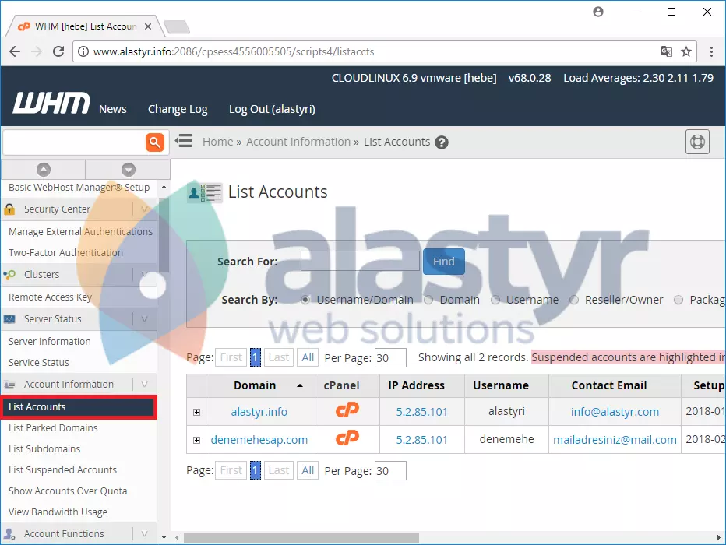Click the sidebar expand-all down arrow
The height and width of the screenshot is (545, 726).
[x=129, y=169]
